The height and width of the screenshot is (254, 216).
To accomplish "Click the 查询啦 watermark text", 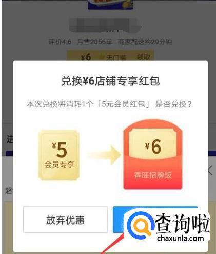I will [x=182, y=223].
